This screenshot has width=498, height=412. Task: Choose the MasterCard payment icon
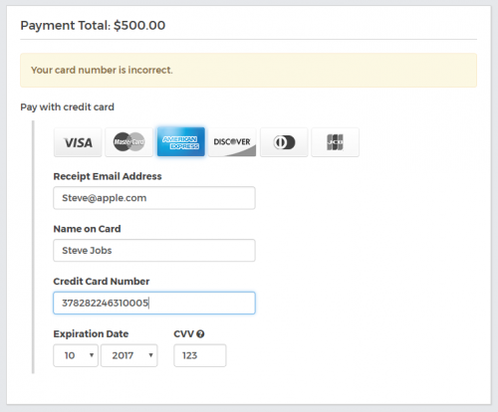(x=128, y=142)
